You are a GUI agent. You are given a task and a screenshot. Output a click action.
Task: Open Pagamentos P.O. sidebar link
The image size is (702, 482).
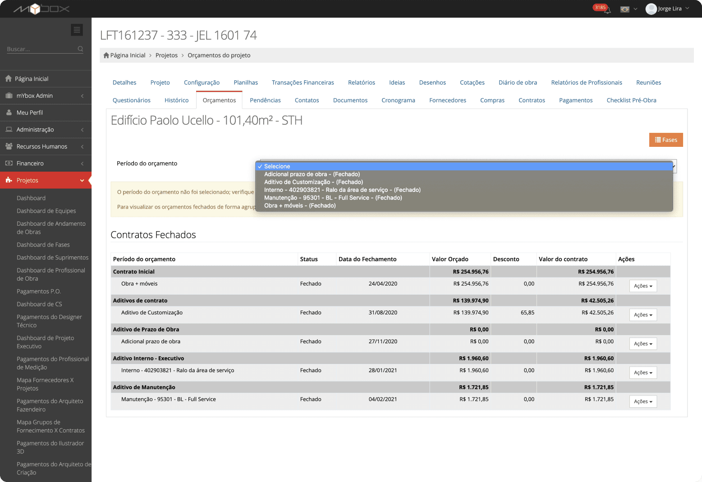(39, 291)
